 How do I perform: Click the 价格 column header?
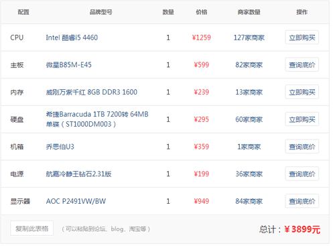coord(202,12)
